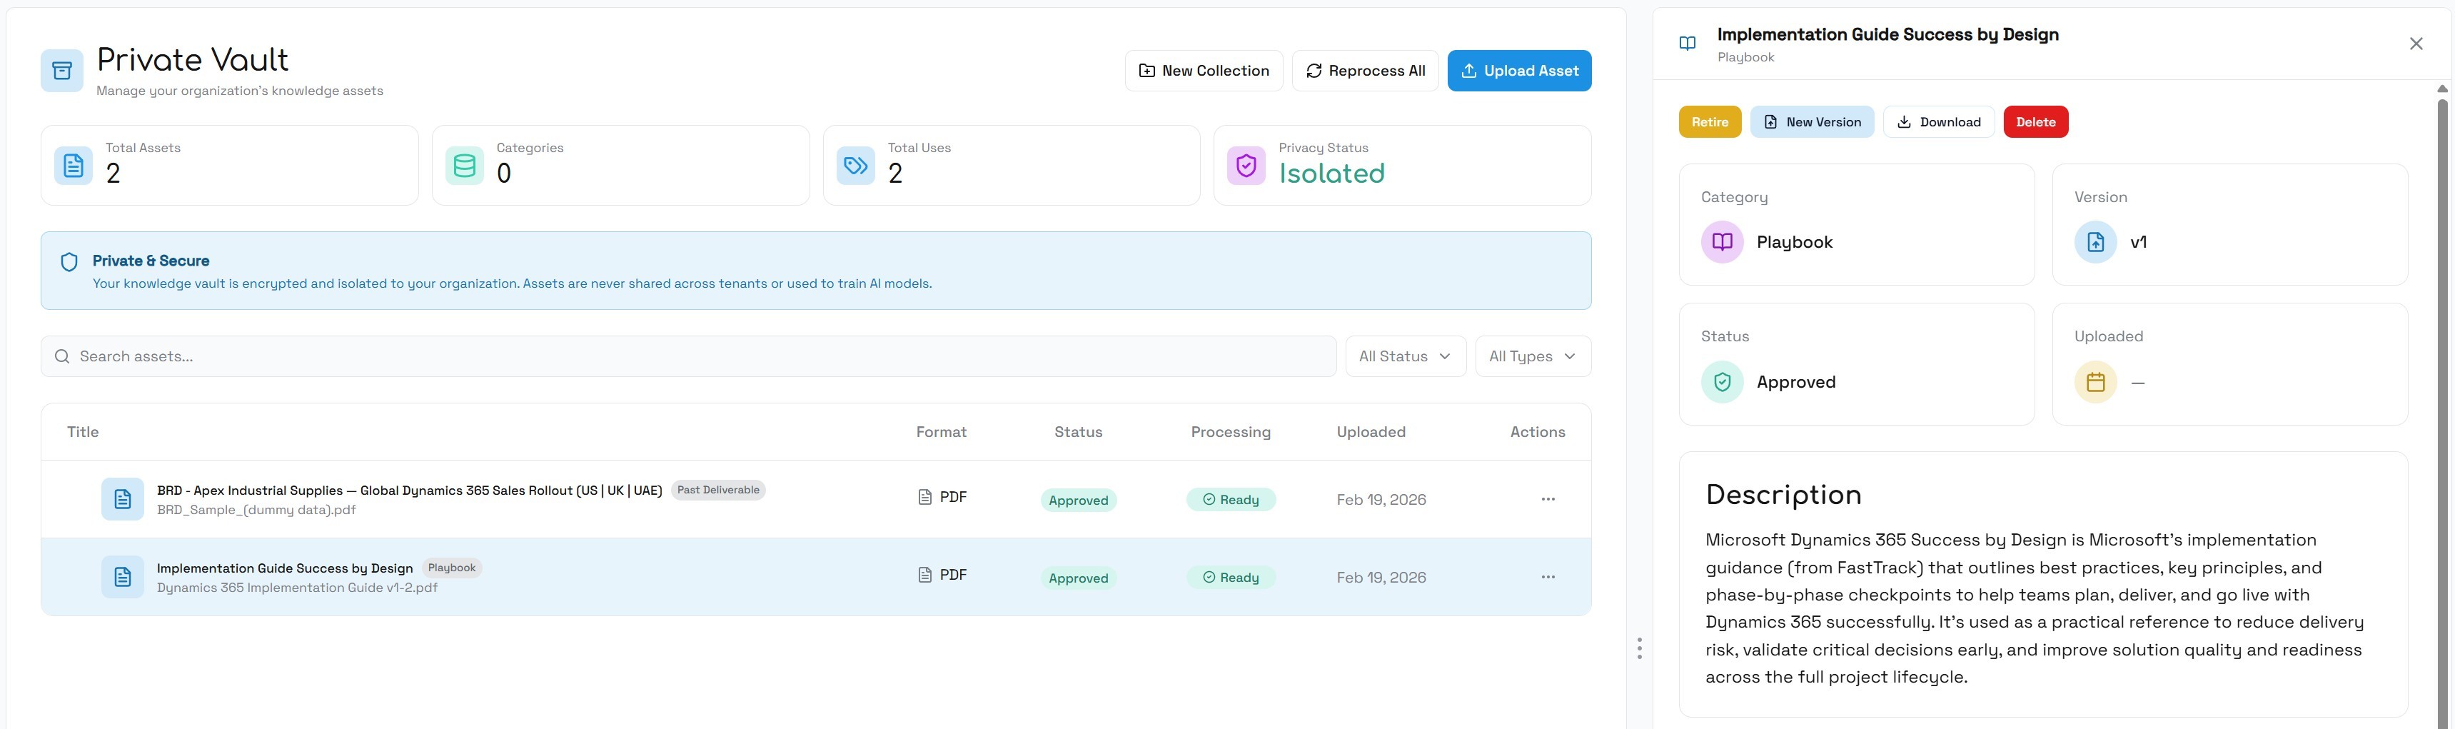Viewport: 2455px width, 729px height.
Task: Click the Format column header
Action: [941, 433]
